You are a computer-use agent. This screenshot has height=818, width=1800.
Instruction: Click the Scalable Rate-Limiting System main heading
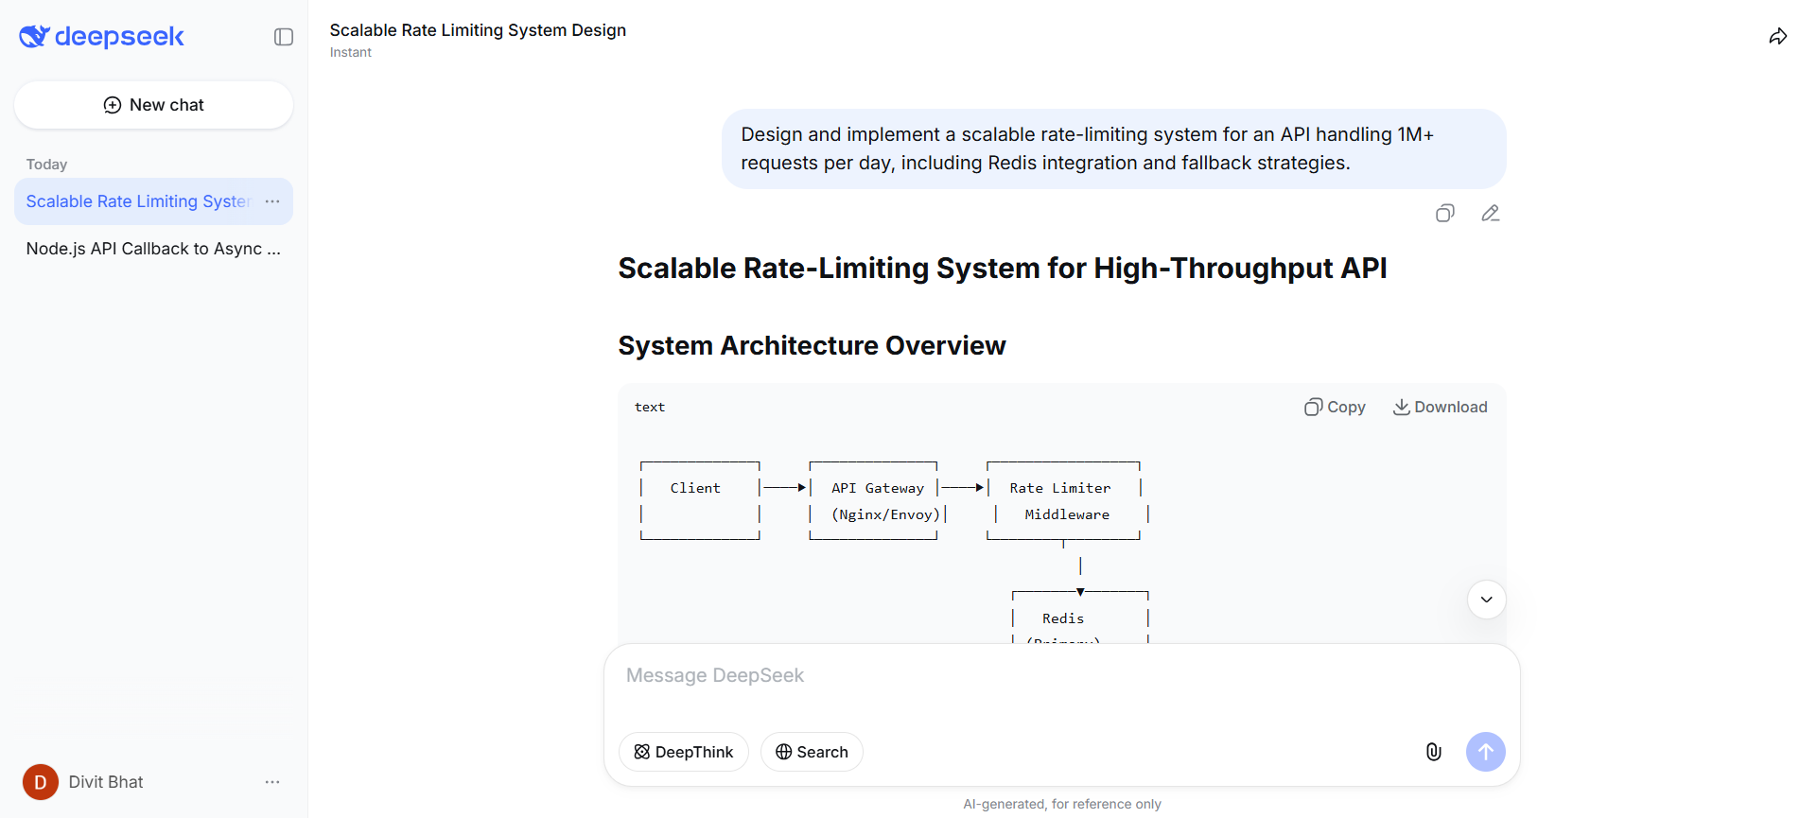1003,269
